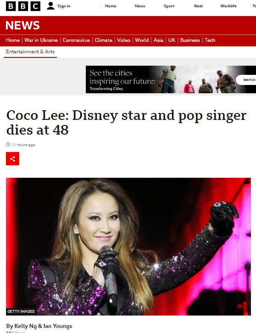This screenshot has width=256, height=333.
Task: Click the clock icon by timestamp
Action: (8, 145)
